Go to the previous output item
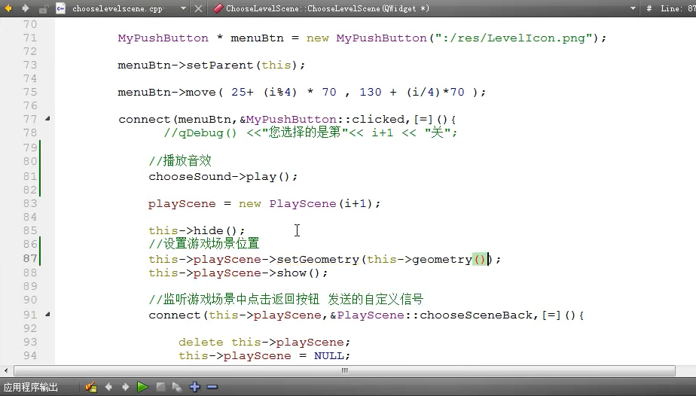696x396 pixels. 108,387
